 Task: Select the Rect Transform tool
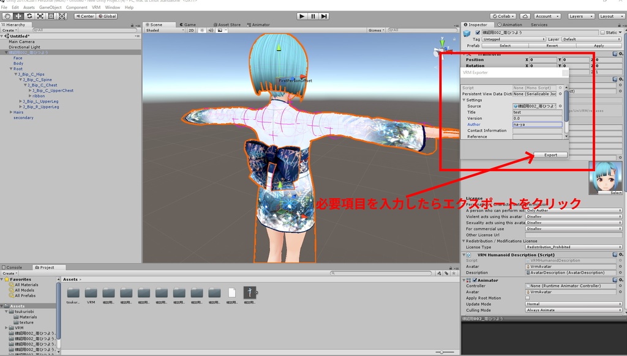[x=51, y=16]
